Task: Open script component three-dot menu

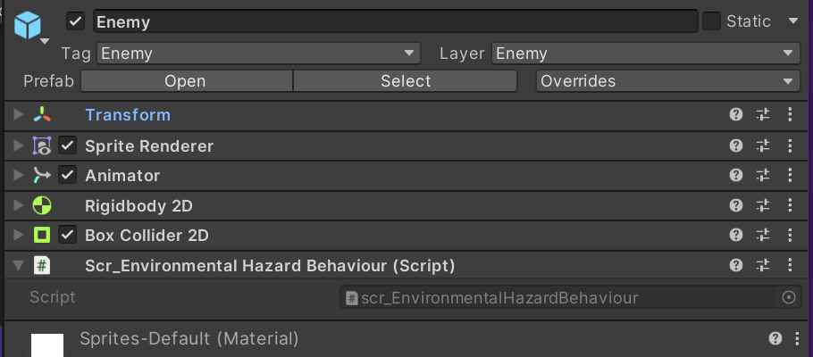Action: click(x=790, y=265)
